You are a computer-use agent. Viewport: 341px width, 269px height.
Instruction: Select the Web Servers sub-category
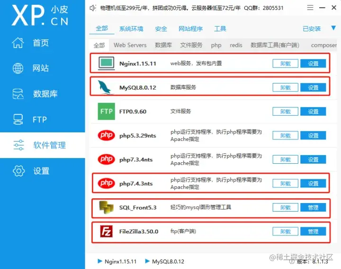130,45
